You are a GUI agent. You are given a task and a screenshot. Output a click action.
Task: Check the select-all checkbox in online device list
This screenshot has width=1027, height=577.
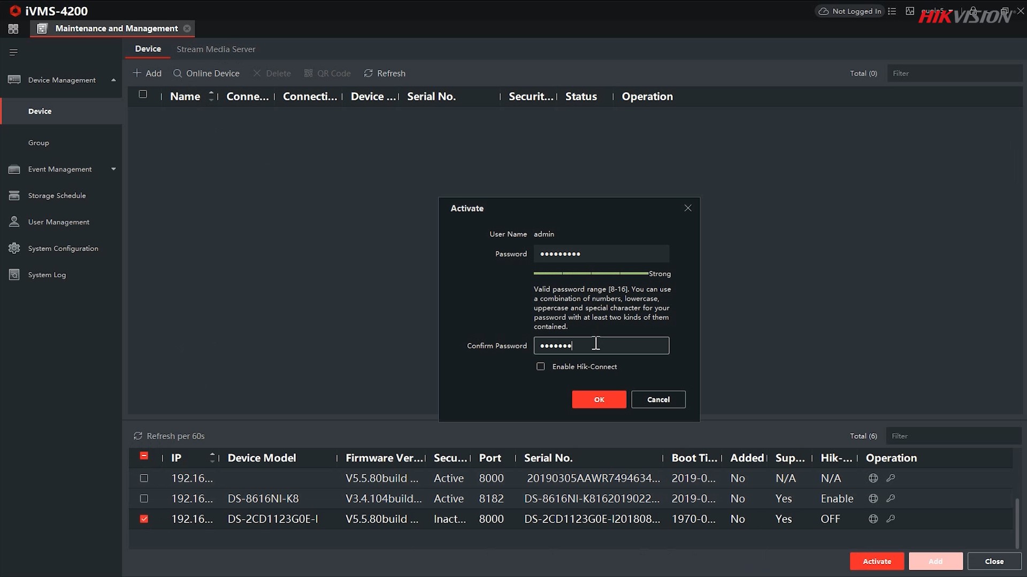pyautogui.click(x=143, y=456)
